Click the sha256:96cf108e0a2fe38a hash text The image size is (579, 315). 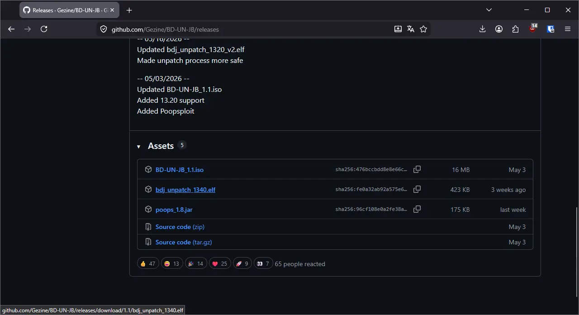coord(371,210)
